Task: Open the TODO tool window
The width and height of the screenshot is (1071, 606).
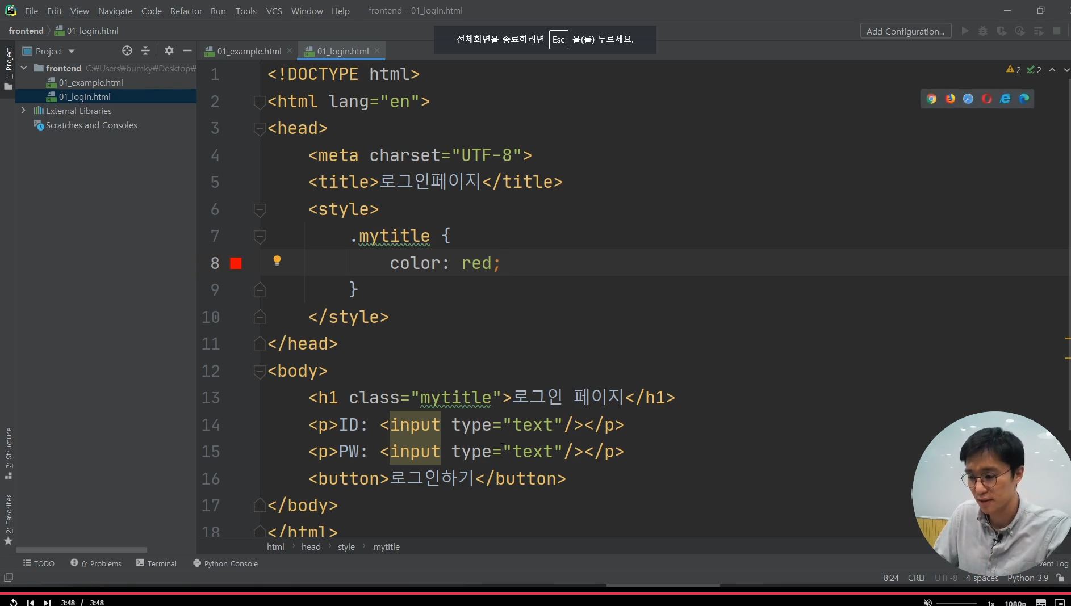Action: point(39,563)
